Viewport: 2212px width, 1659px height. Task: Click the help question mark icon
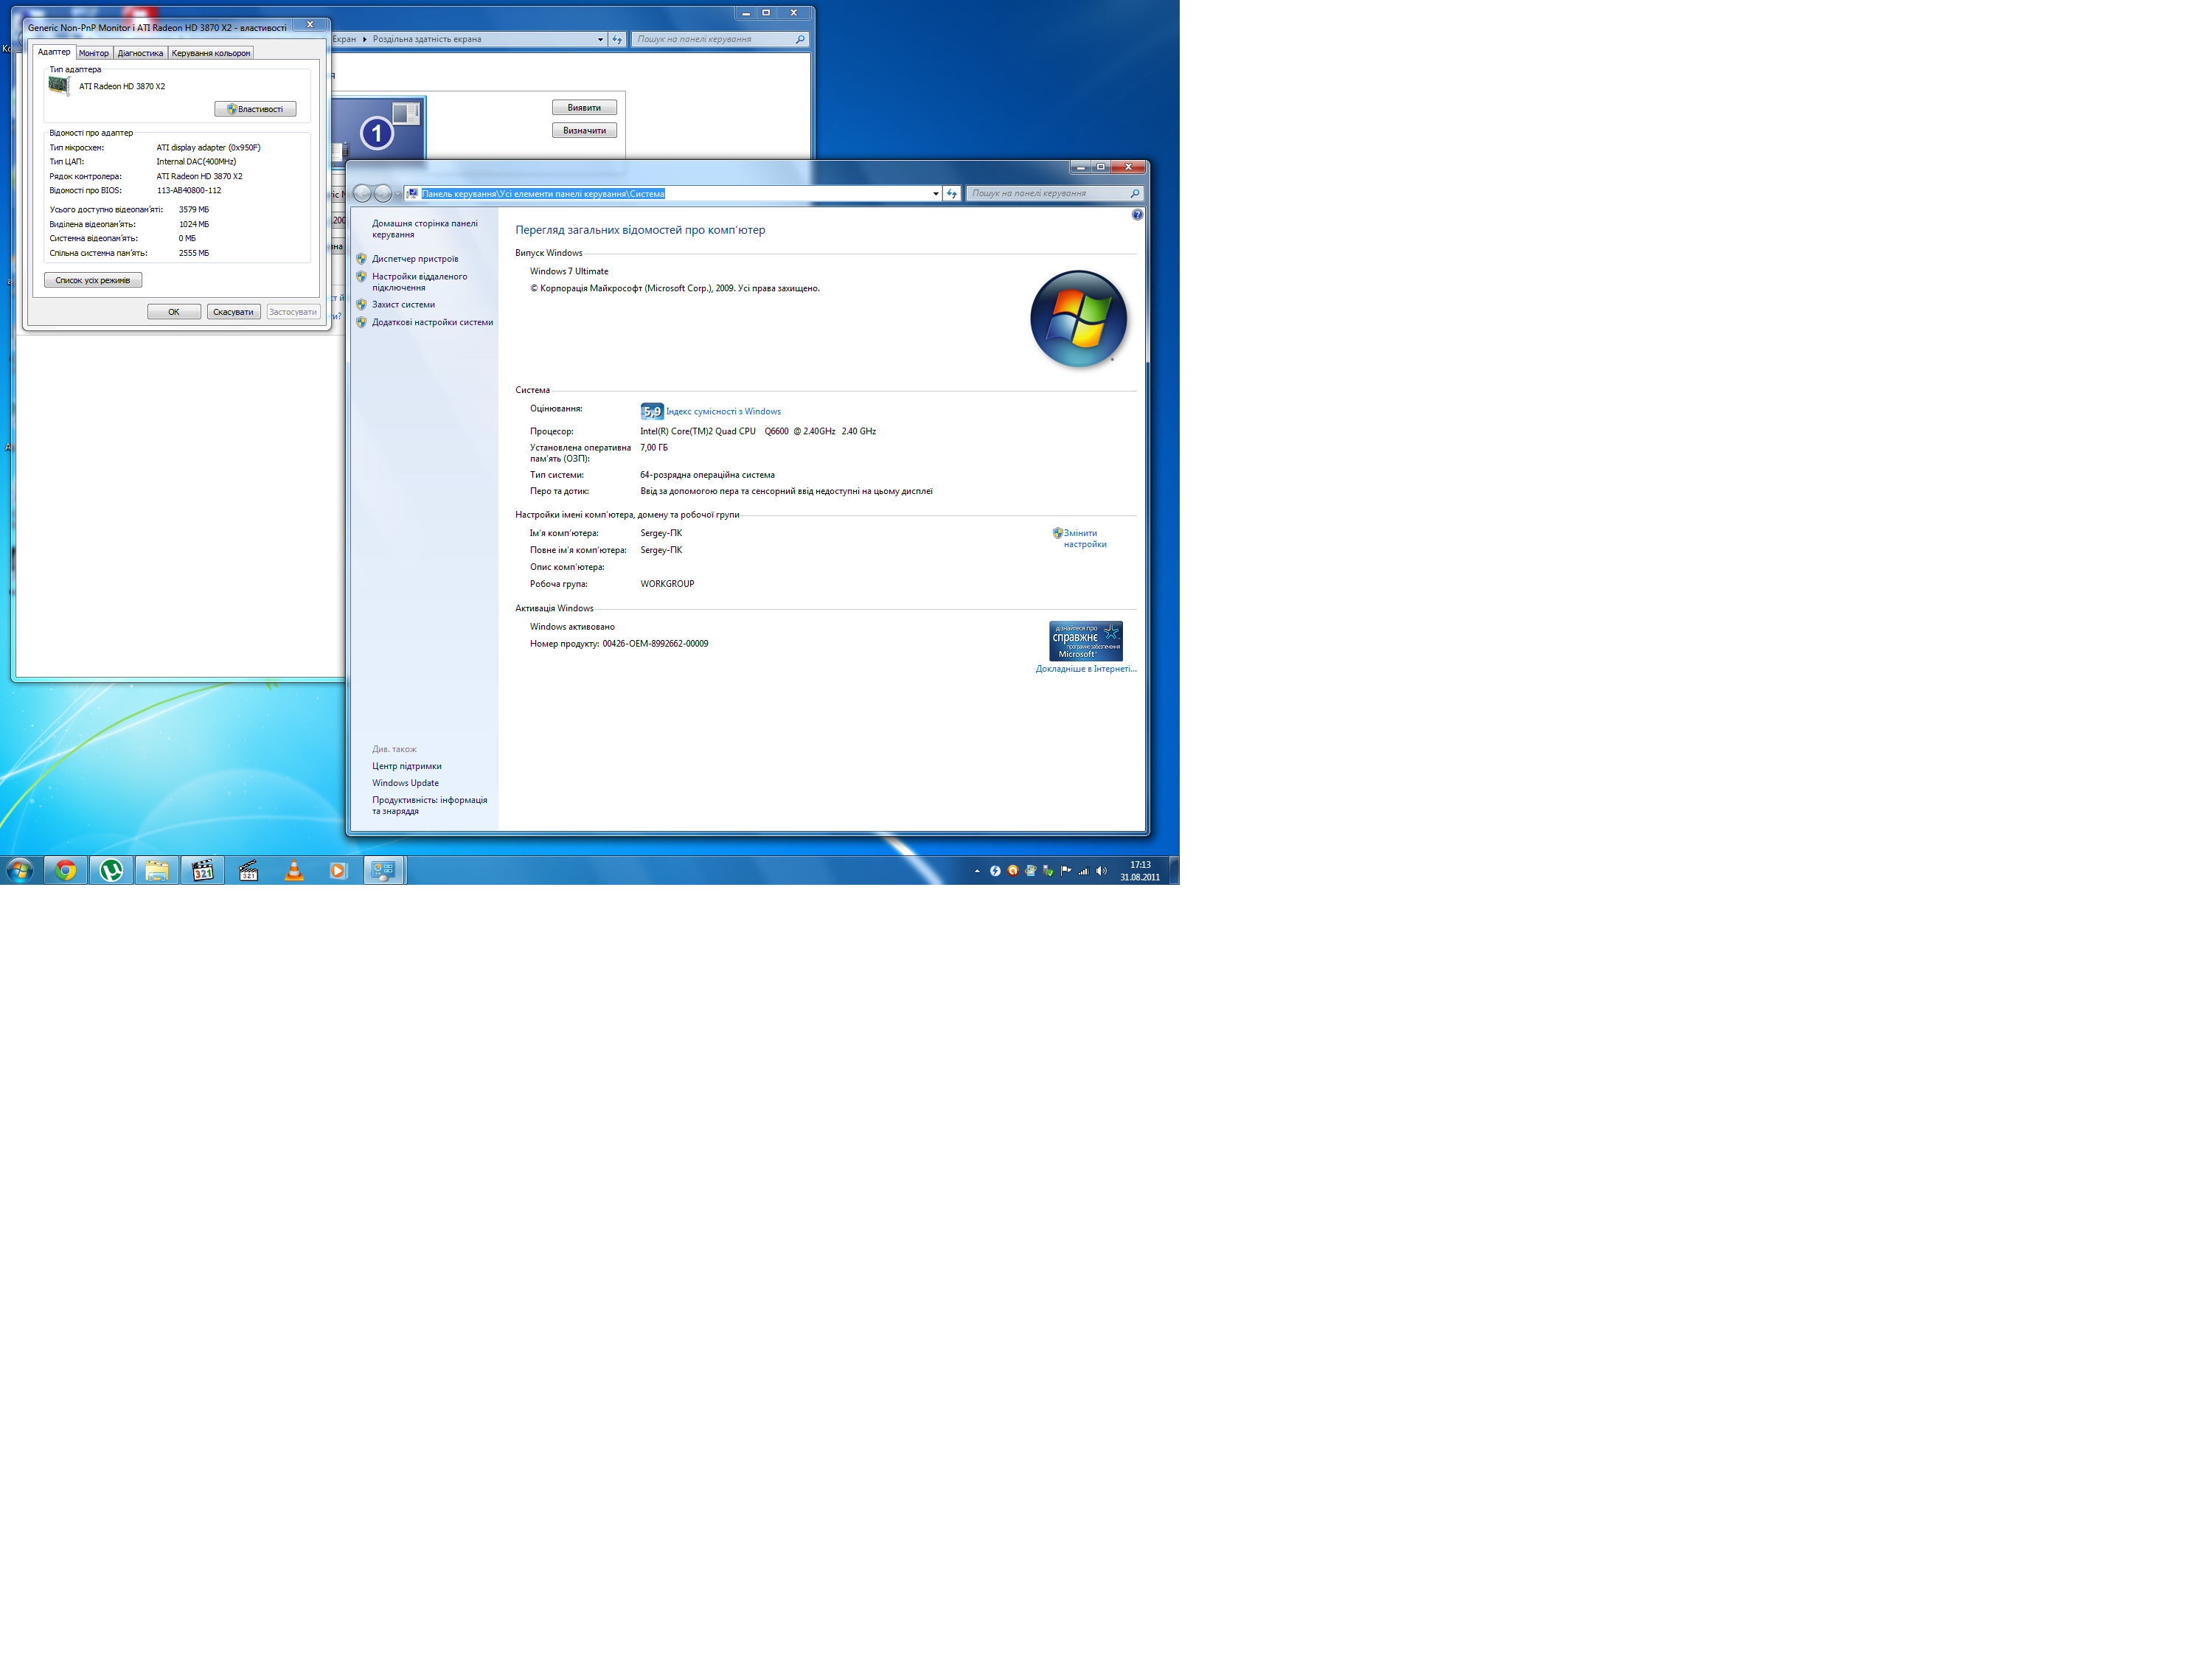point(1137,215)
